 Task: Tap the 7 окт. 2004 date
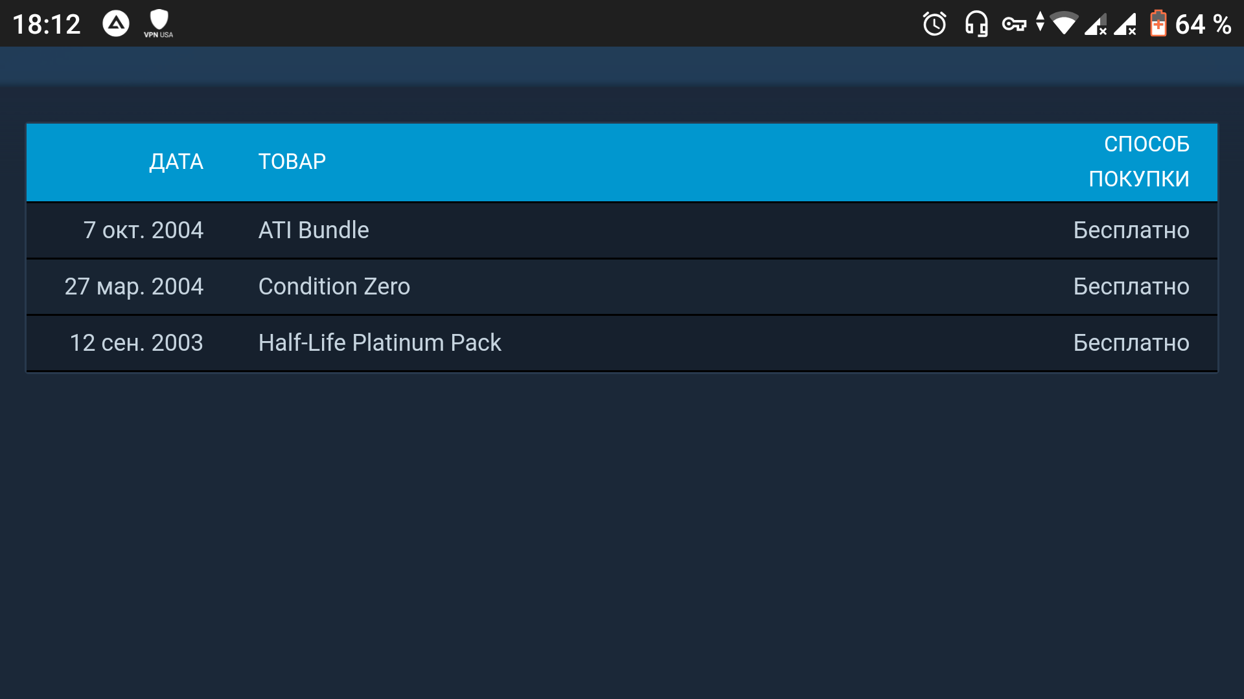click(143, 230)
